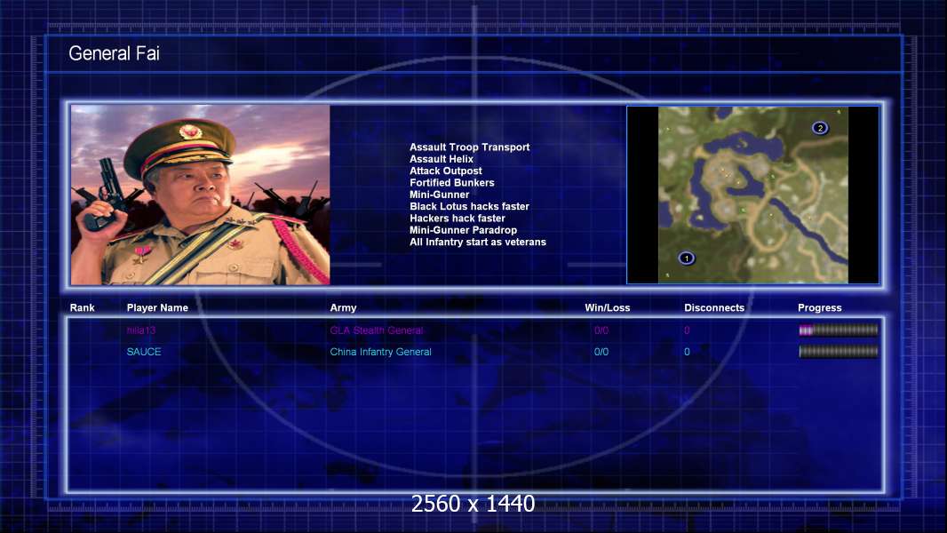Click hila13's 0/0 win/loss value
The height and width of the screenshot is (533, 947).
point(601,330)
